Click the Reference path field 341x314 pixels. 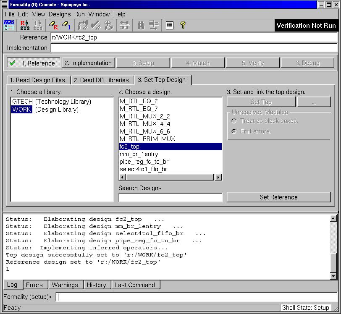click(194, 37)
